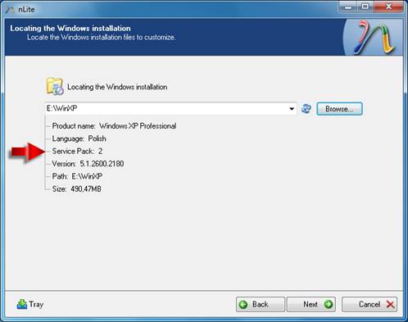Select the Size: 490,47MB row
Viewport: 408px width, 322px height.
[76, 188]
